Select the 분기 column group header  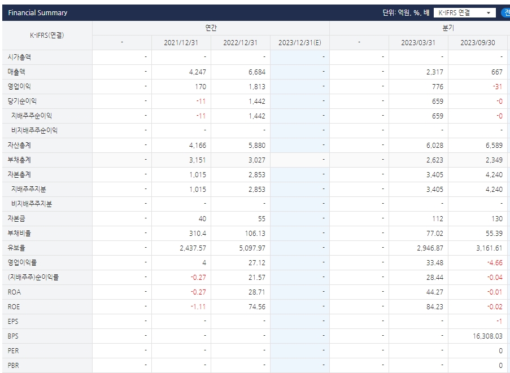(x=448, y=28)
